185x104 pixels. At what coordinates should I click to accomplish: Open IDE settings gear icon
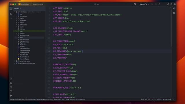[175, 4]
